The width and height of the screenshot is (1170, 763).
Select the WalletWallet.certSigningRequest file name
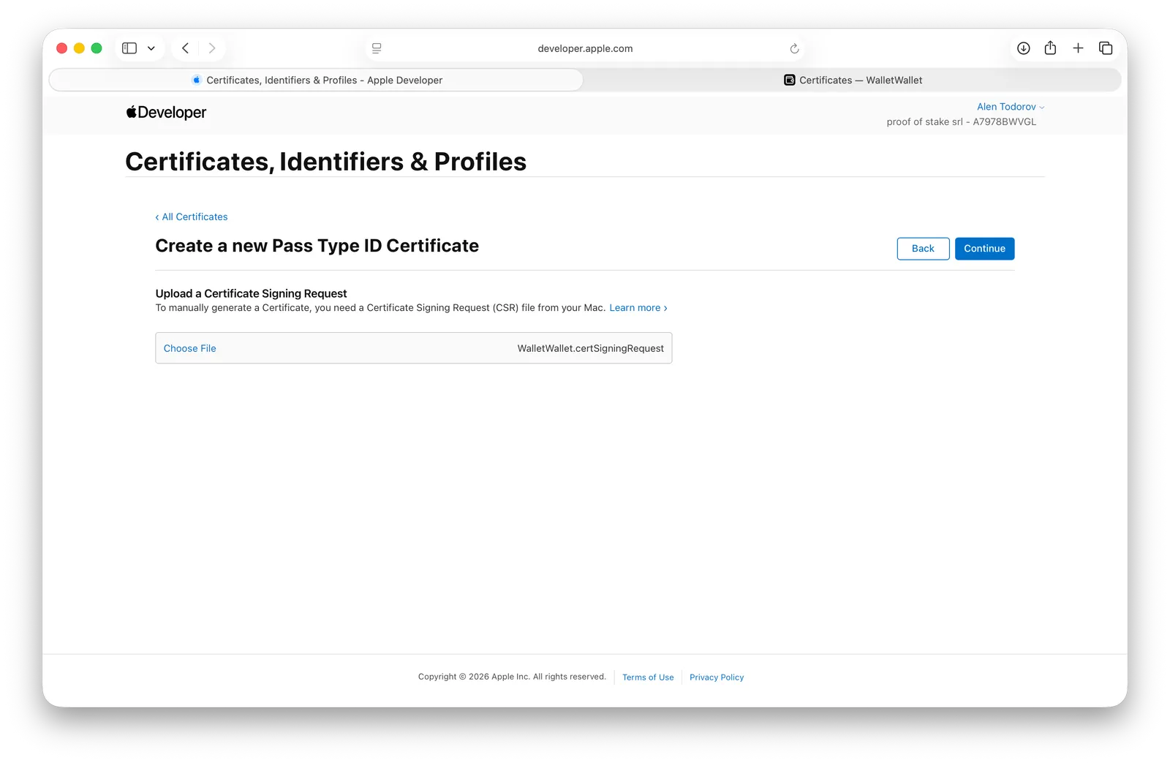click(590, 349)
